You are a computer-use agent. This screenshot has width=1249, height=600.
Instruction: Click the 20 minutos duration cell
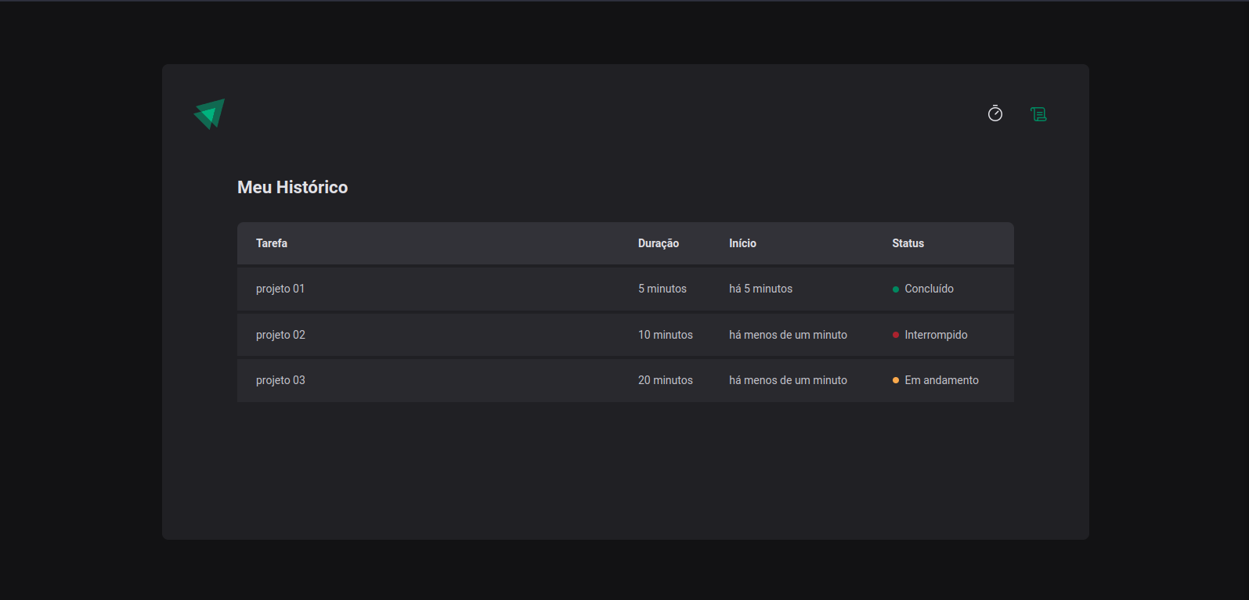pyautogui.click(x=666, y=380)
